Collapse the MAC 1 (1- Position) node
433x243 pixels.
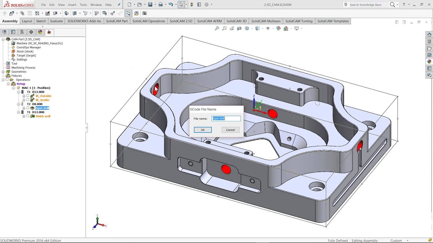(x=14, y=88)
